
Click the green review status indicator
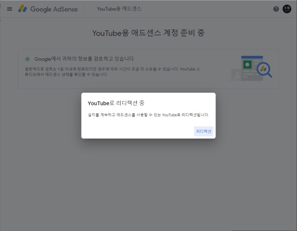click(27, 59)
